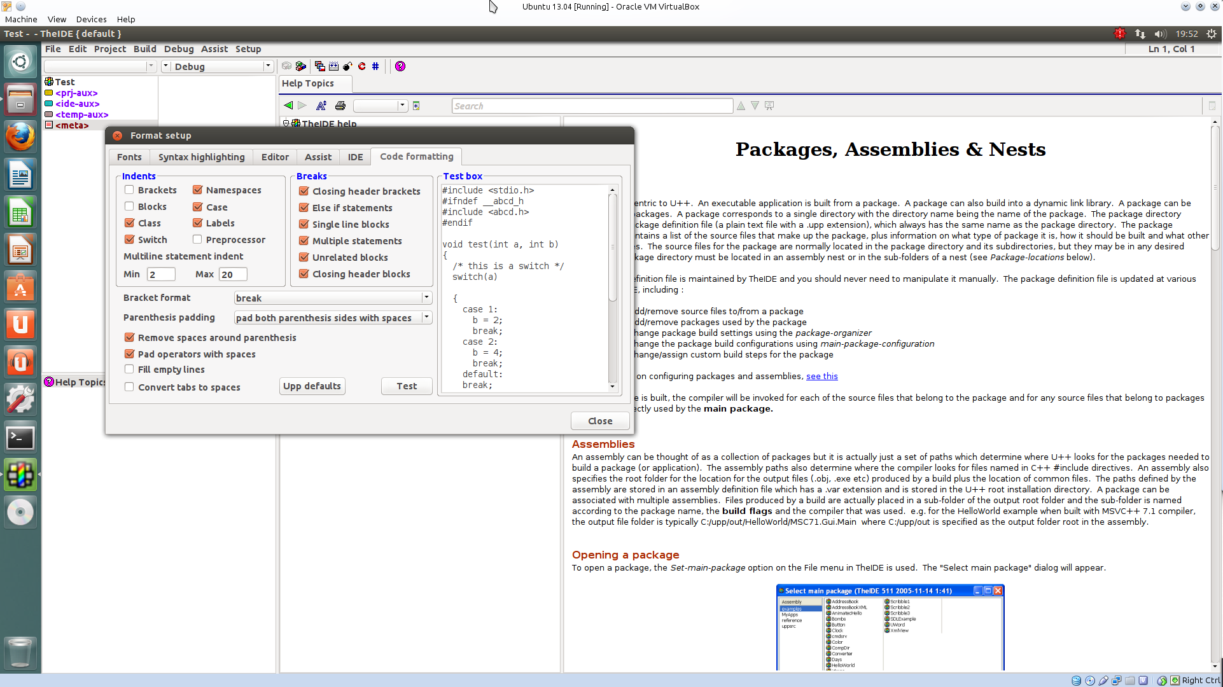This screenshot has height=687, width=1223.
Task: Click the Search field in Help Topics
Action: point(592,106)
